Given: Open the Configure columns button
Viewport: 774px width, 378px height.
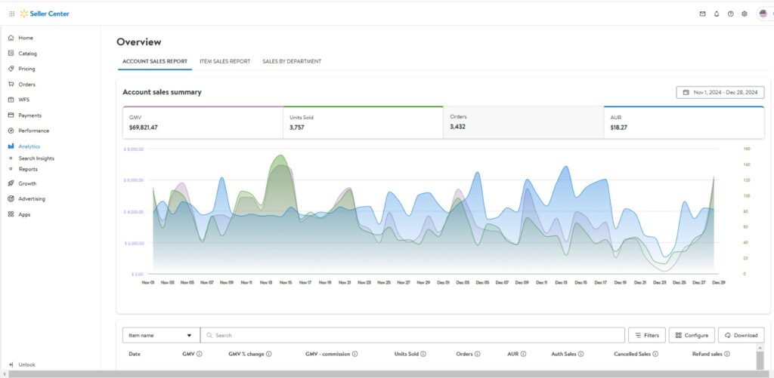Looking at the screenshot, I should coord(691,335).
